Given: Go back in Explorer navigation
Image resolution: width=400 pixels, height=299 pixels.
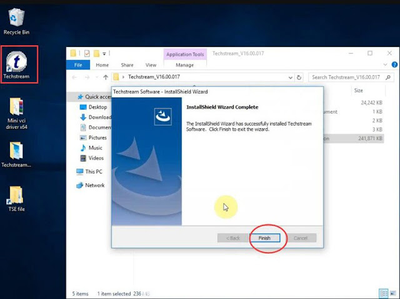Looking at the screenshot, I should [74, 77].
